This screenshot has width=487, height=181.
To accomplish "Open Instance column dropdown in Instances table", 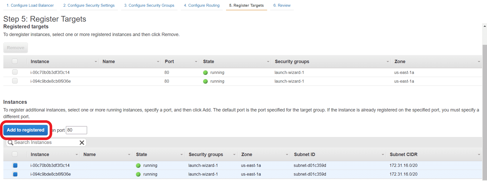I will tap(77, 155).
